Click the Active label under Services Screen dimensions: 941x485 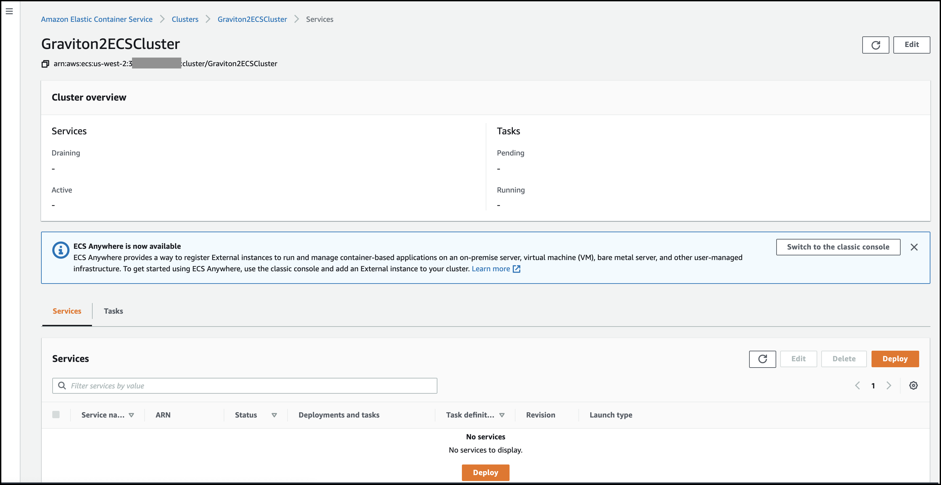pos(62,190)
